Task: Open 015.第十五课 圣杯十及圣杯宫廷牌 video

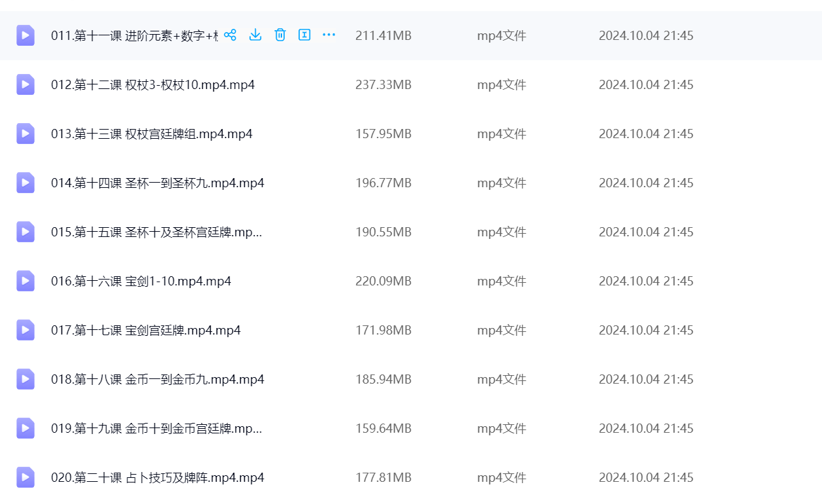Action: coord(156,232)
